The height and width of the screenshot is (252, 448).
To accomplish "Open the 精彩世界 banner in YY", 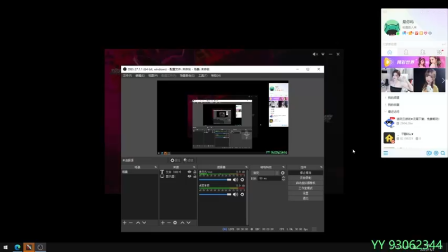I will click(x=413, y=62).
